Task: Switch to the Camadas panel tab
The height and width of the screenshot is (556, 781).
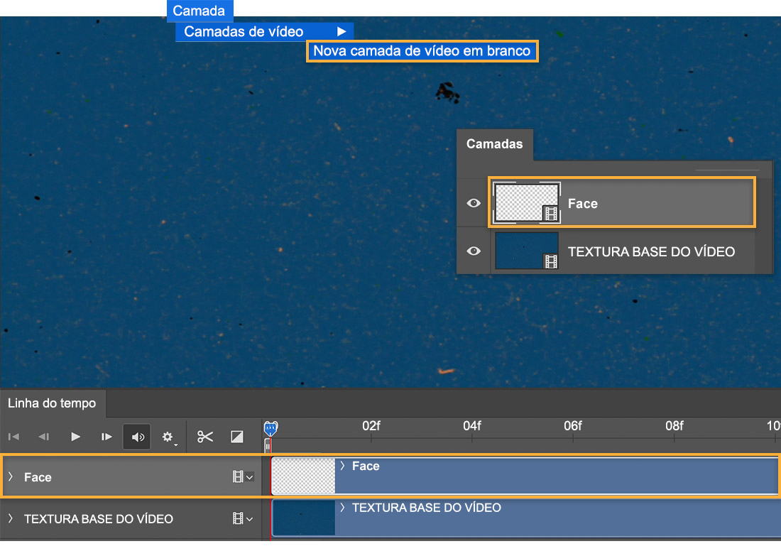Action: point(495,144)
